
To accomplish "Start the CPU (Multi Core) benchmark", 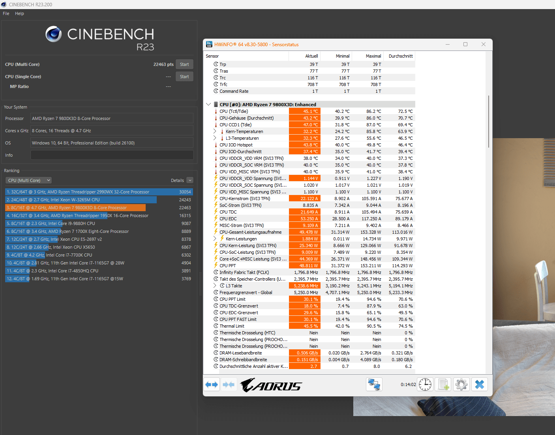I will pos(184,64).
